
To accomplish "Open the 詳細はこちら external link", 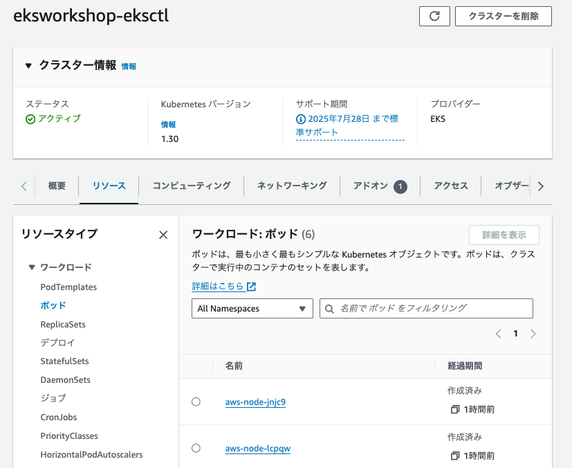I will (224, 287).
